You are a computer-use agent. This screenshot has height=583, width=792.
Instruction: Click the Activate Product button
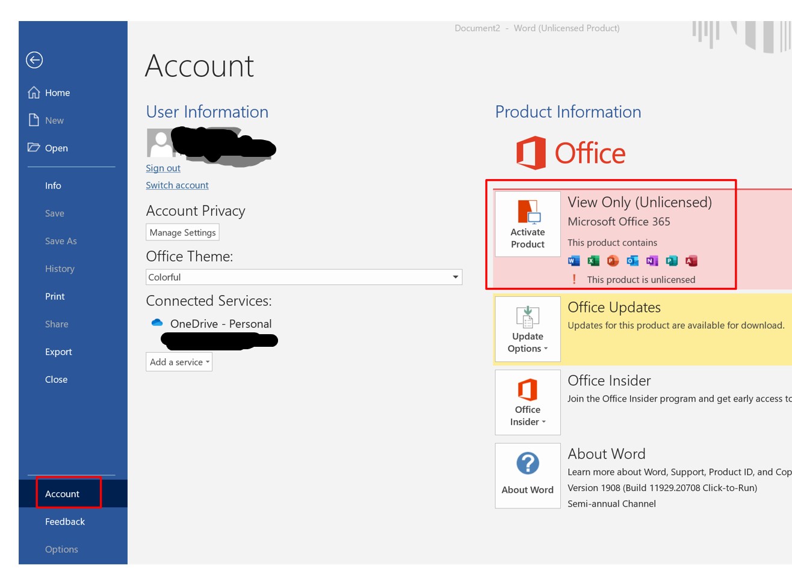point(528,224)
